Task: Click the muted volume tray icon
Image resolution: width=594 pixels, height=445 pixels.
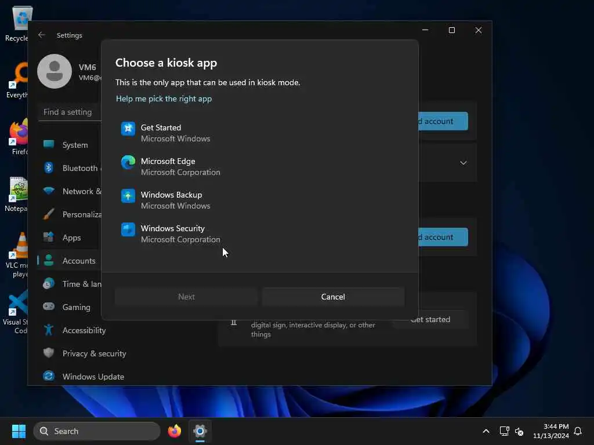Action: (519, 431)
